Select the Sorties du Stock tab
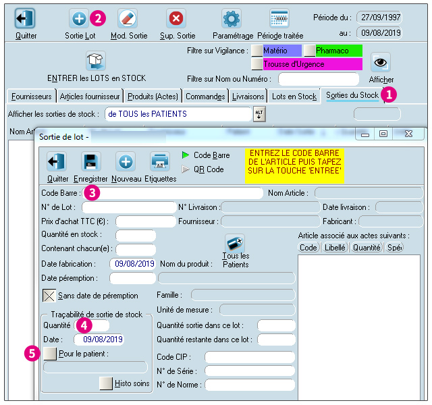The image size is (432, 405). click(x=352, y=95)
